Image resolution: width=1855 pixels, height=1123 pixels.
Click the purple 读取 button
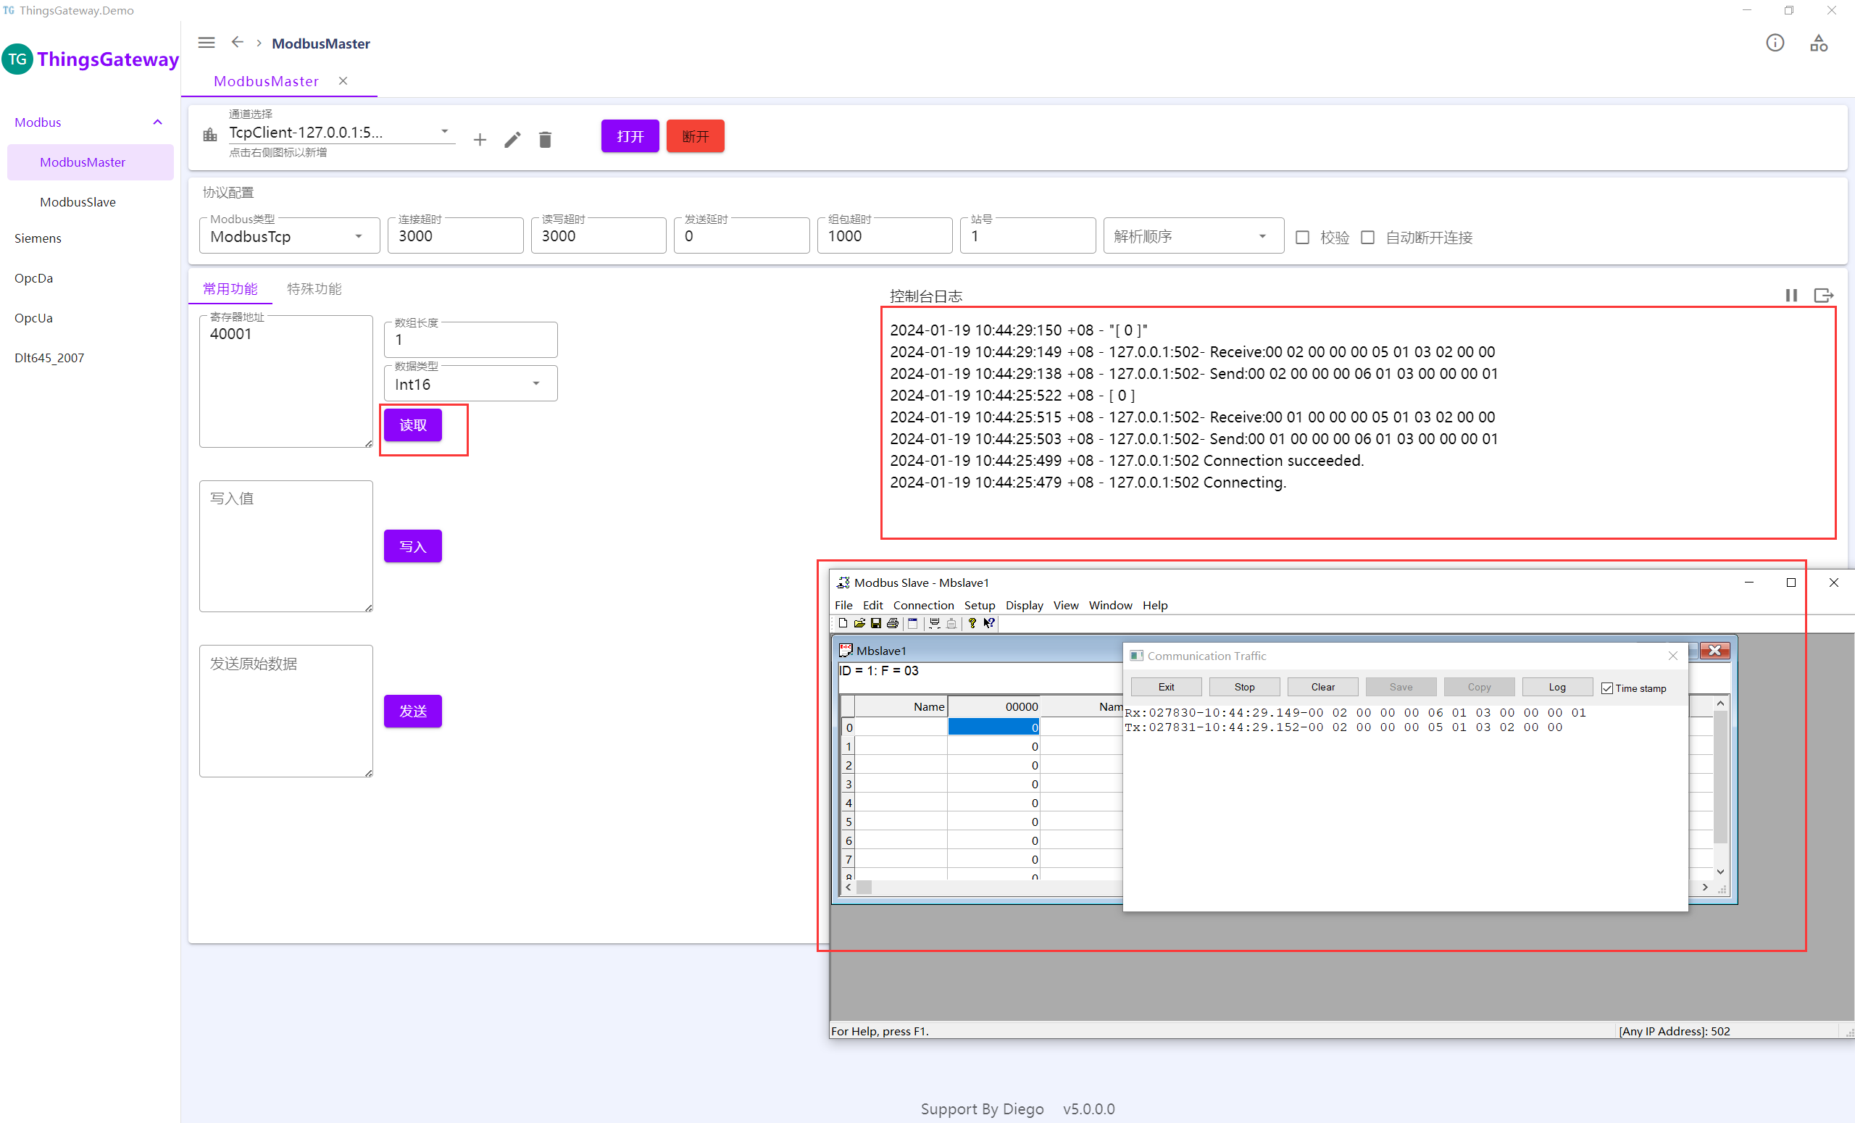412,425
